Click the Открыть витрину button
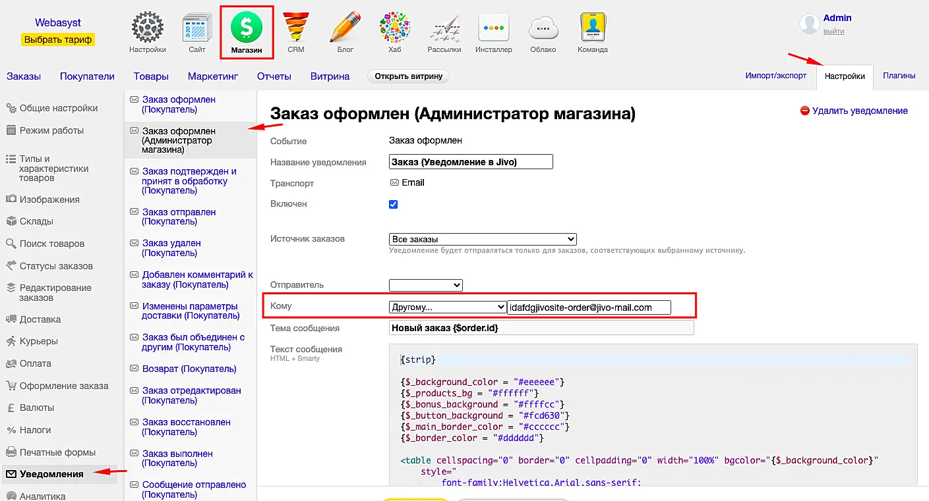Image resolution: width=929 pixels, height=501 pixels. point(408,76)
